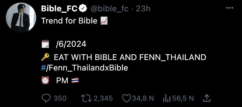Click the repost arrows icon
242x107 pixels.
tap(87, 98)
